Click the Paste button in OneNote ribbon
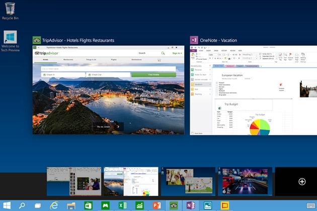The image size is (317, 211). 193,56
